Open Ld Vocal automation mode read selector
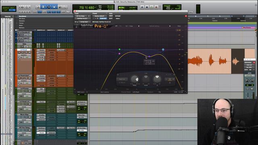This screenshot has width=258, height=145. pos(27,57)
